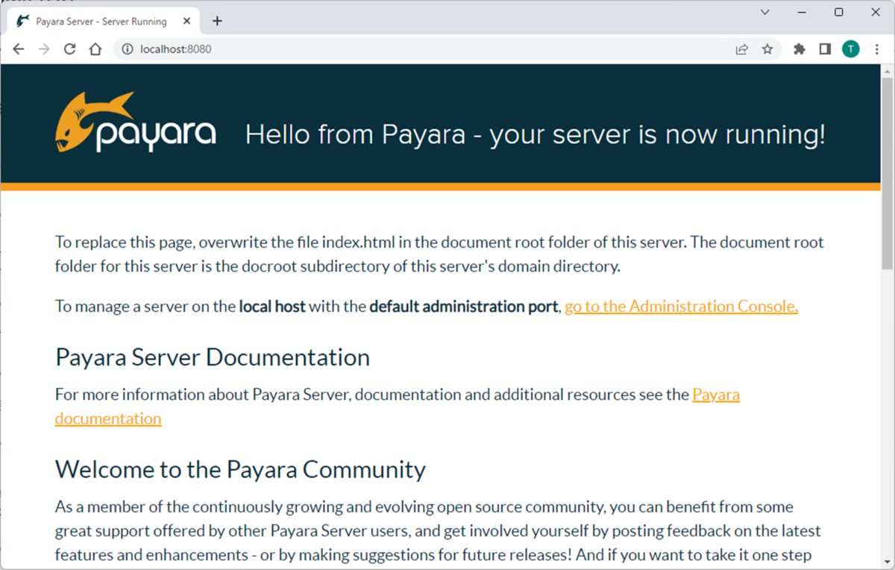Select the Payara Server - Server Running tab
Screen dimensions: 895x570
click(104, 22)
